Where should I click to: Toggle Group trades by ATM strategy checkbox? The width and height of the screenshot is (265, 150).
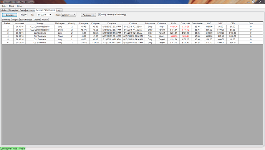pos(99,15)
